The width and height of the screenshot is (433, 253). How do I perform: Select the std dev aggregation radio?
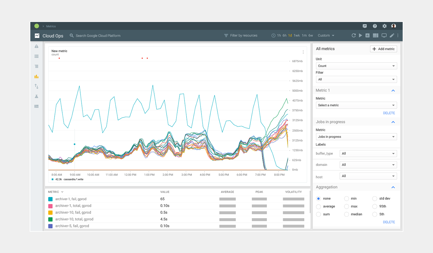[375, 198]
